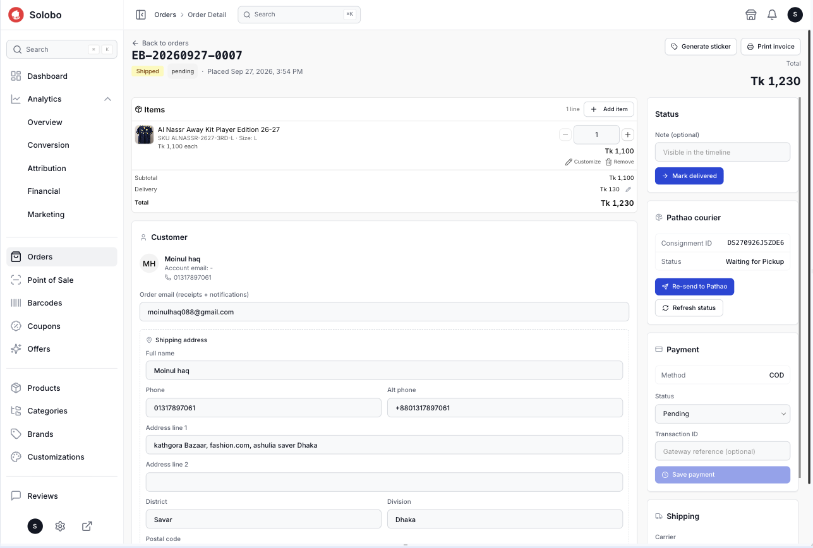Open the notifications bell
The width and height of the screenshot is (813, 548).
tap(772, 15)
